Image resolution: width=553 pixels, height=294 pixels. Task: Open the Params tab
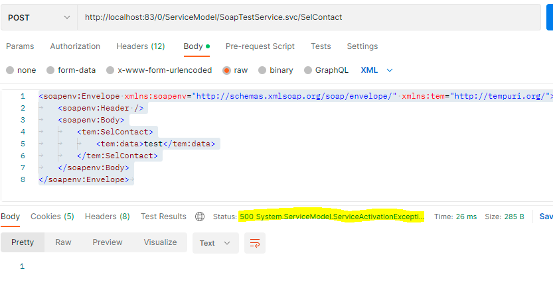click(x=20, y=46)
